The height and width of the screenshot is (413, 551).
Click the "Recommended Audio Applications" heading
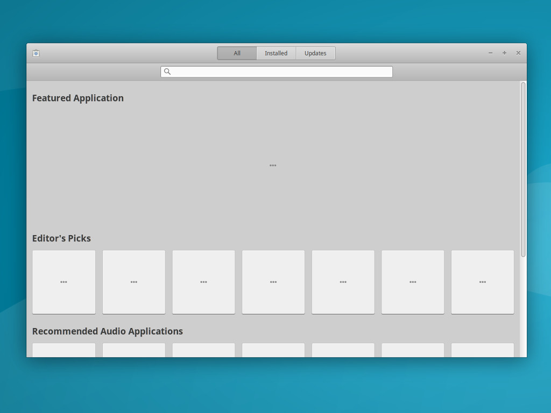tap(108, 331)
